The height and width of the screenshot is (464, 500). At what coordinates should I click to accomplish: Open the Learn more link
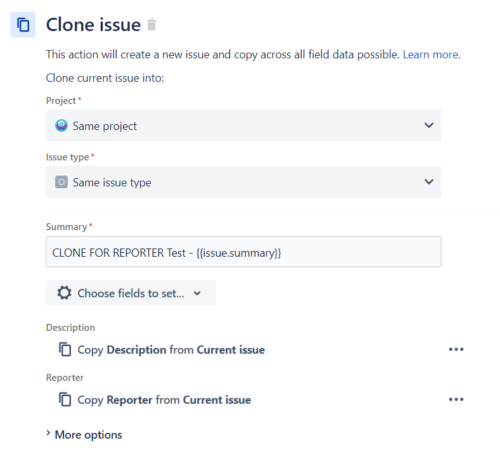tap(432, 55)
